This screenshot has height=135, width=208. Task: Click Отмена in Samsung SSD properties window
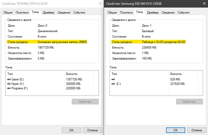pyautogui.click(x=197, y=130)
